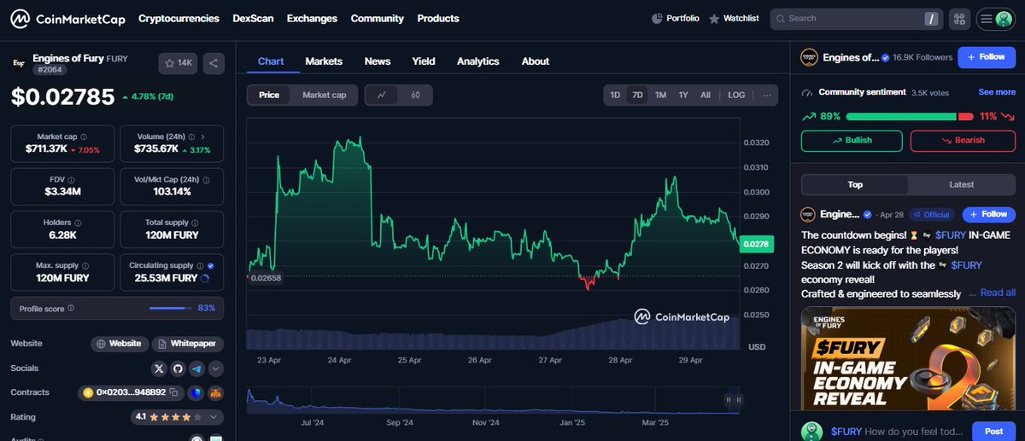The image size is (1025, 441).
Task: Open the Products menu
Action: (x=438, y=18)
